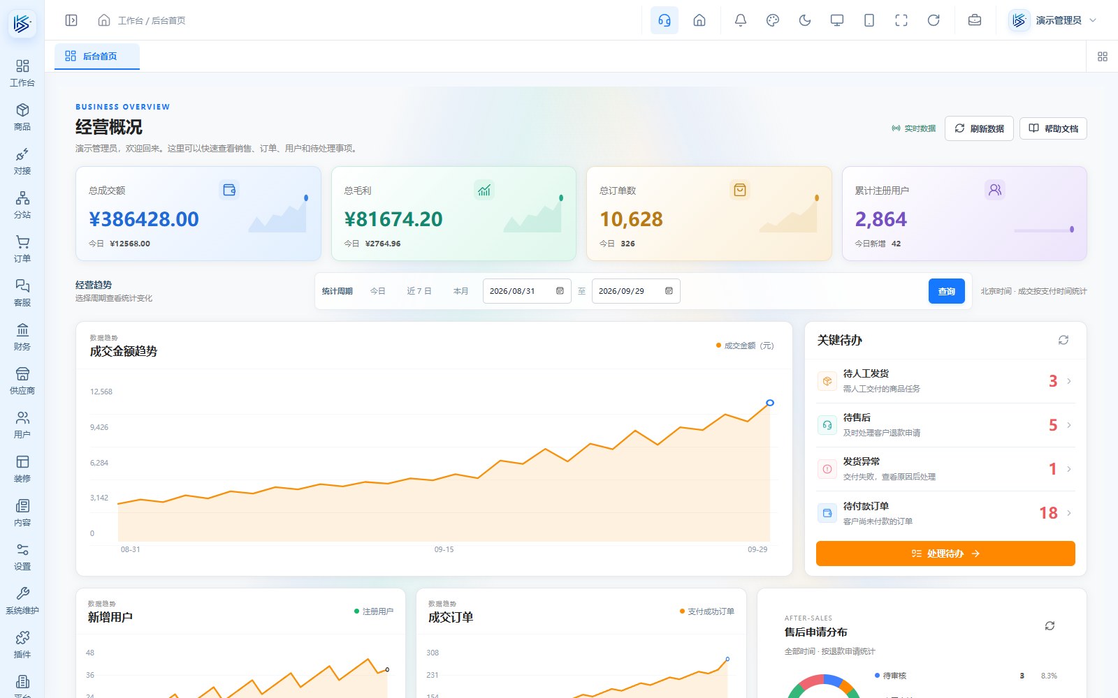Go to 财务 in the sidebar
Viewport: 1118px width, 698px height.
(x=22, y=337)
